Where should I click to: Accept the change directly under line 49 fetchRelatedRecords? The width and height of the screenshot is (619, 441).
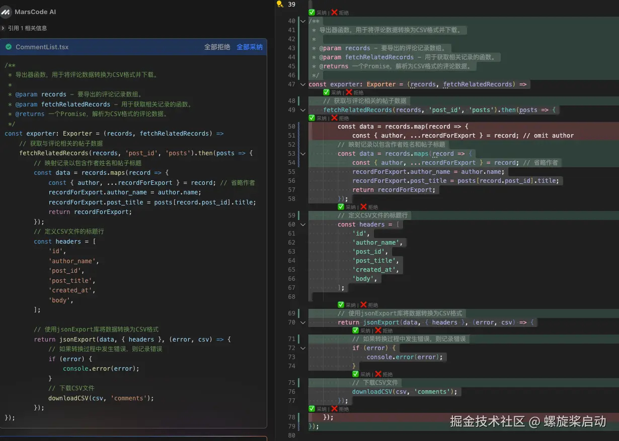tap(318, 118)
